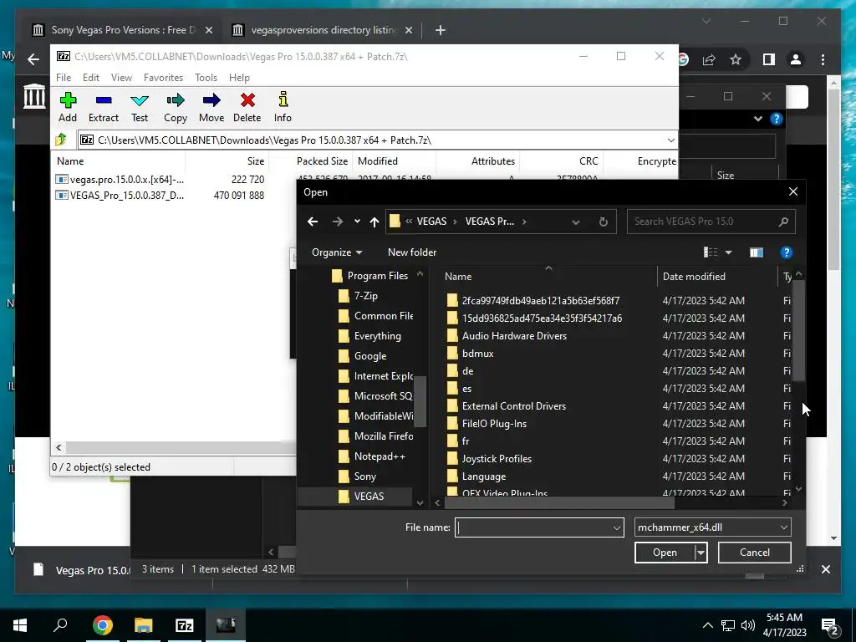Image resolution: width=856 pixels, height=642 pixels.
Task: Open taskbar search
Action: 60,624
